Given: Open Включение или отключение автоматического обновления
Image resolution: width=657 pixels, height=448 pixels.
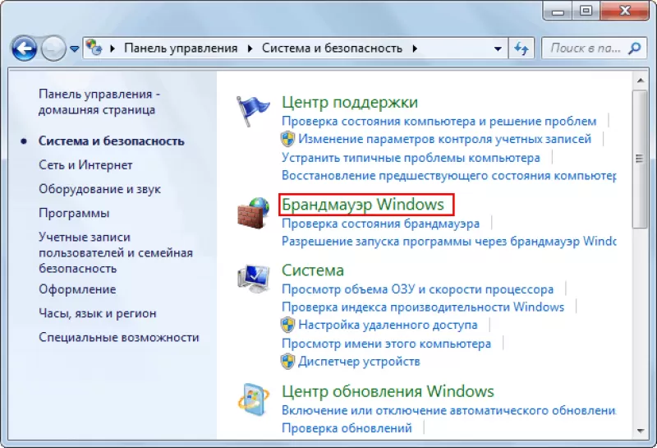Looking at the screenshot, I should pos(448,410).
